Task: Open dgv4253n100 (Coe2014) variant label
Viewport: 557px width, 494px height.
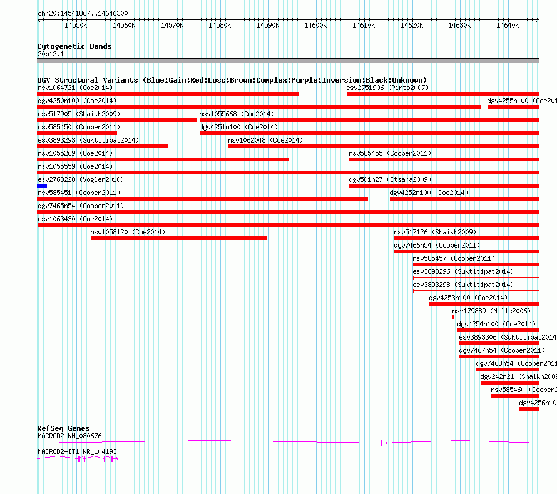Action: point(468,298)
